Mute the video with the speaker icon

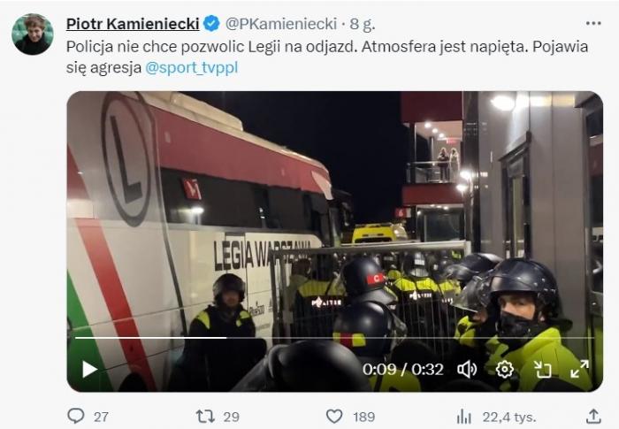click(467, 370)
